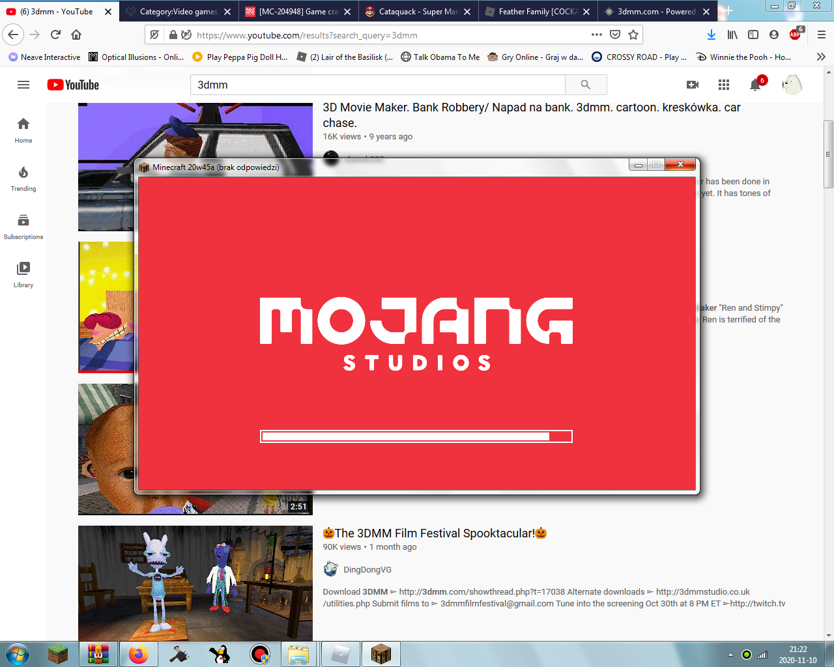Open the crafting table taskbar icon
Image resolution: width=834 pixels, height=667 pixels.
[x=381, y=654]
